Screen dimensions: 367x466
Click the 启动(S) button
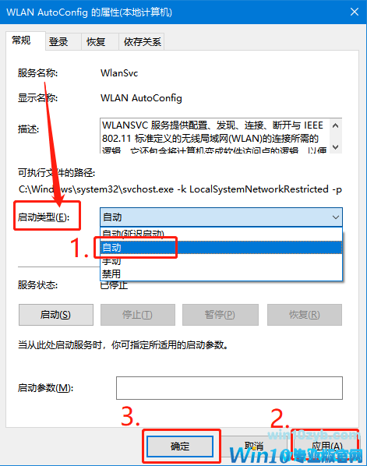pyautogui.click(x=56, y=315)
